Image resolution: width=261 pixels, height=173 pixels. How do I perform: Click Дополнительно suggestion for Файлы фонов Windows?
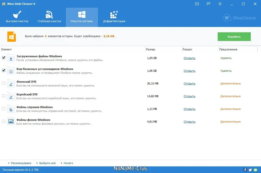(231, 122)
